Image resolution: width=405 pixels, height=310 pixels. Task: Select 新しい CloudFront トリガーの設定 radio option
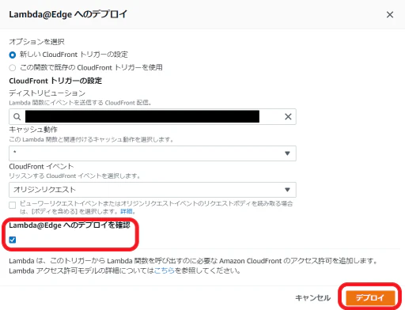tap(13, 55)
